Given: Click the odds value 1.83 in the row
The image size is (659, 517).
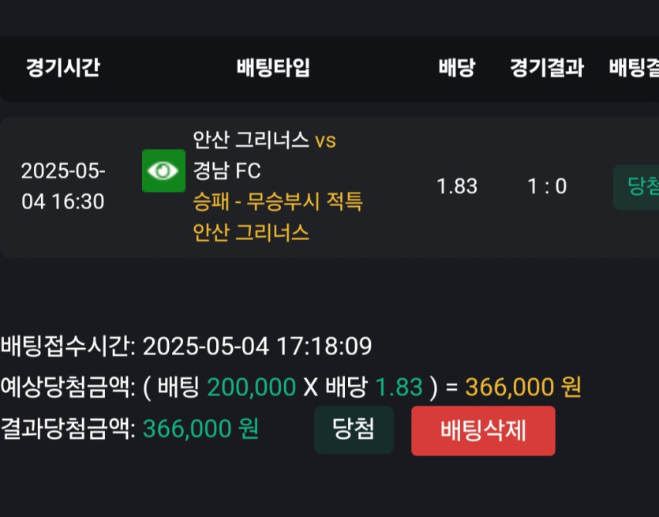Looking at the screenshot, I should (x=457, y=186).
